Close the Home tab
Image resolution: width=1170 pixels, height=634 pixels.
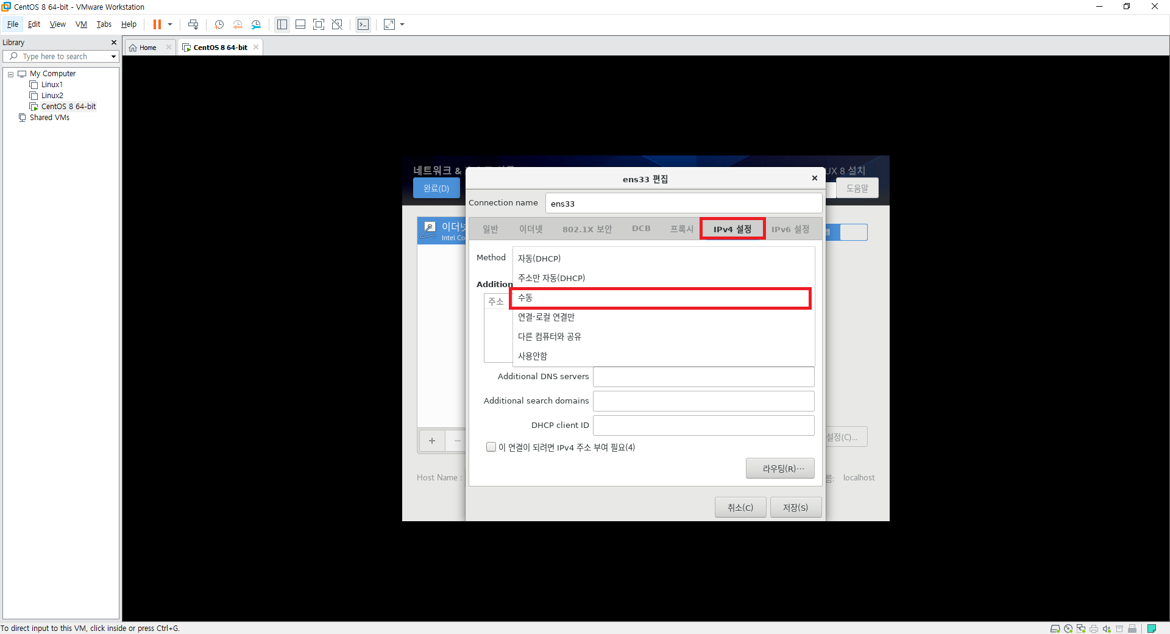(169, 47)
